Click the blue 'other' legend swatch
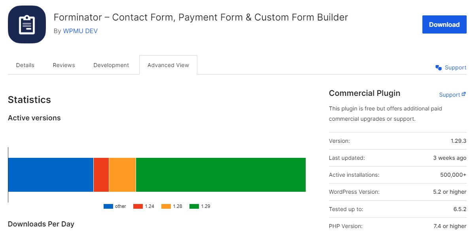The image size is (473, 232). (x=108, y=206)
